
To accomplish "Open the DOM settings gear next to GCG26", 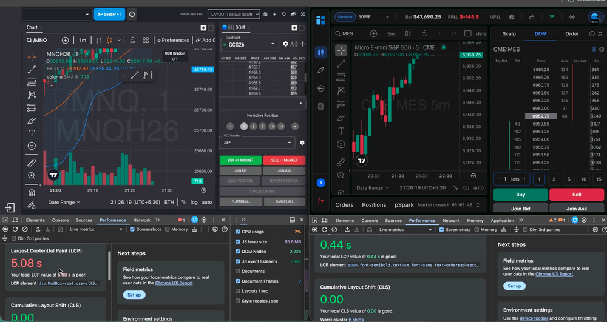I will (x=285, y=44).
